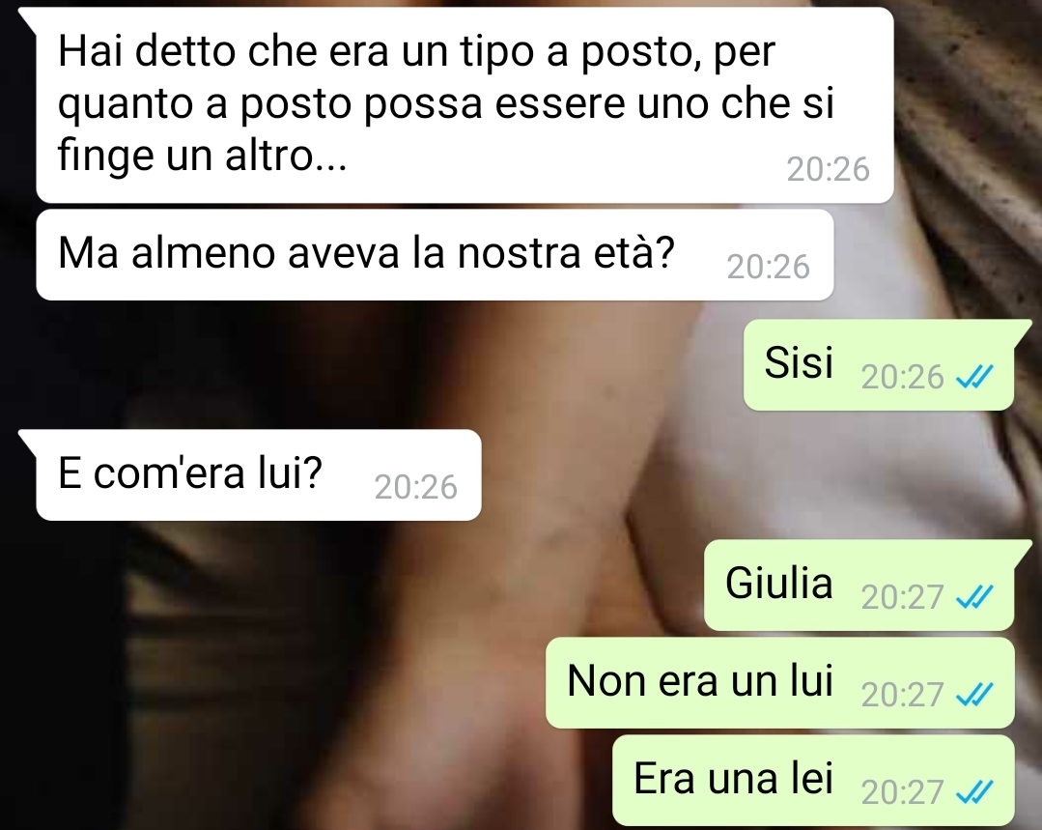Click the 20:27 time on 'Non era un lui'
The image size is (1042, 830).
(x=902, y=695)
